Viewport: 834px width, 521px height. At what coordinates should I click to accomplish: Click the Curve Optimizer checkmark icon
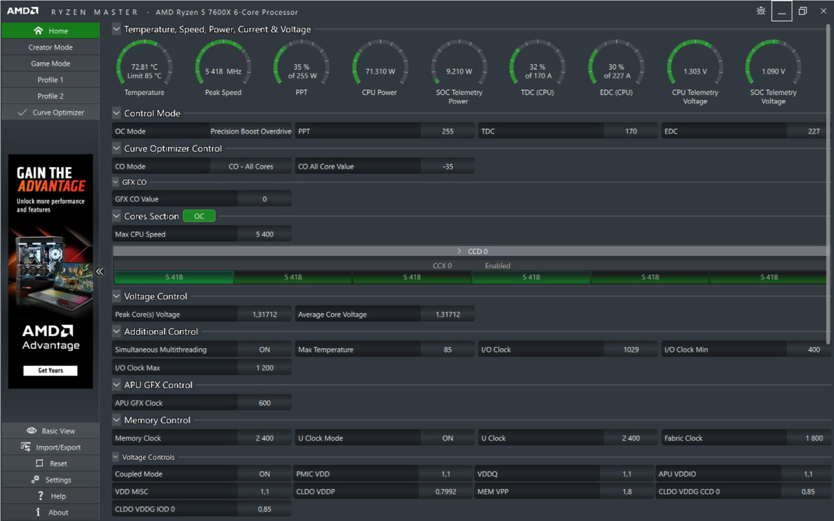coord(23,112)
